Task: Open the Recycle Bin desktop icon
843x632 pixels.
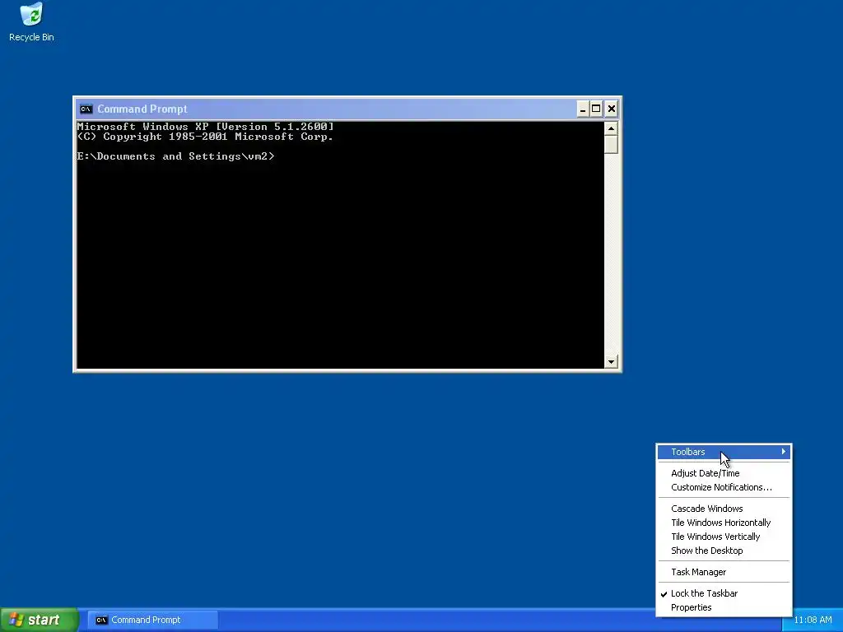Action: 31,22
